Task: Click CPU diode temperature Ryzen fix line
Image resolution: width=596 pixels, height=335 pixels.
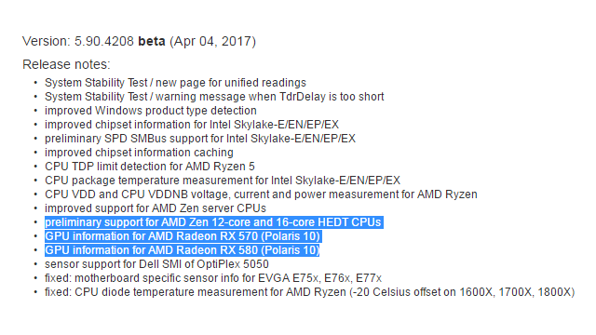Action: click(x=310, y=292)
